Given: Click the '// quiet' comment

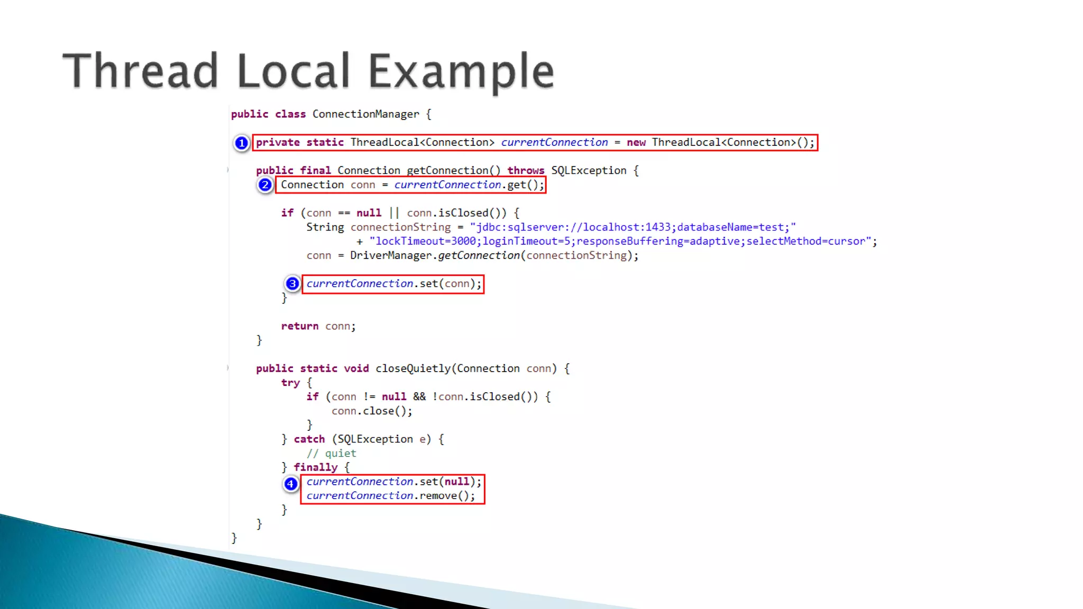Looking at the screenshot, I should pyautogui.click(x=331, y=454).
